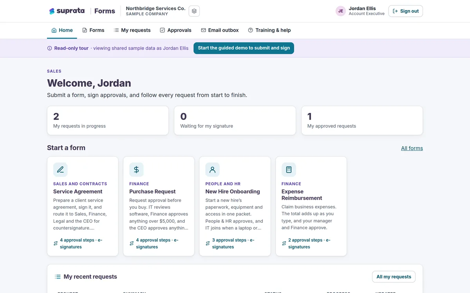This screenshot has width=470, height=293.
Task: Open the company switcher layers icon
Action: [194, 11]
